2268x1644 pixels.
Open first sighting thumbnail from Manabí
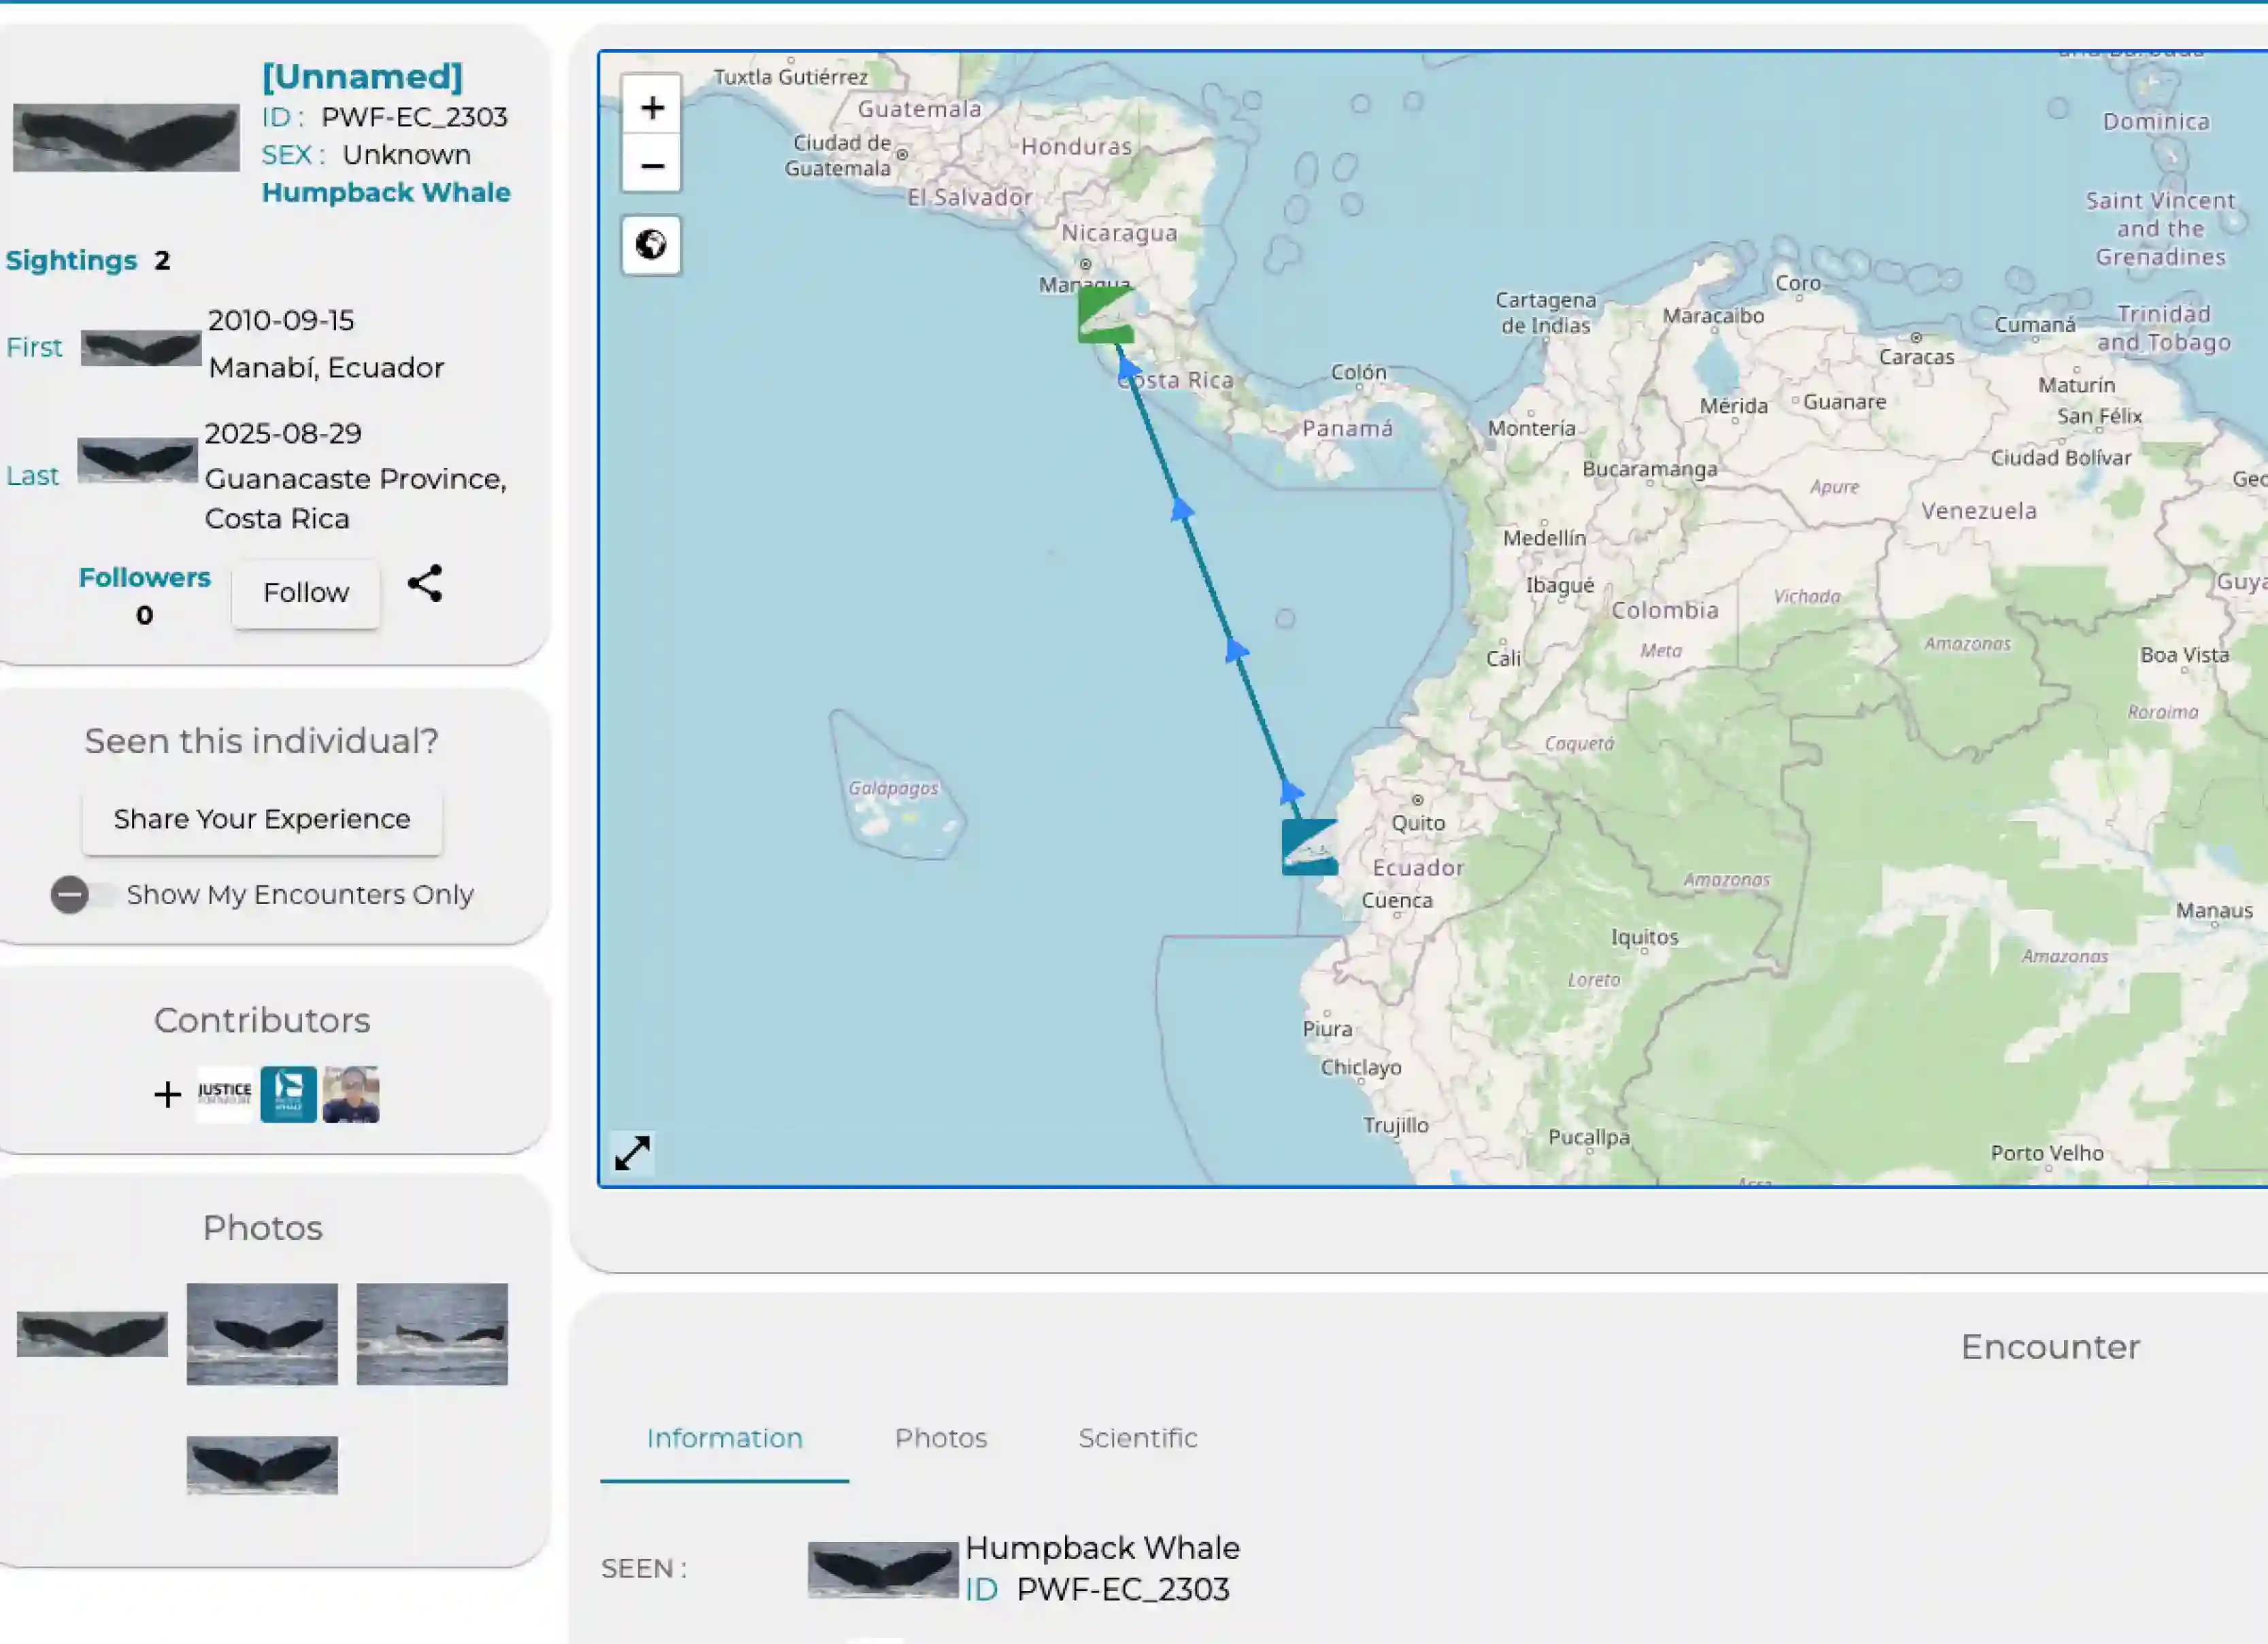click(141, 349)
